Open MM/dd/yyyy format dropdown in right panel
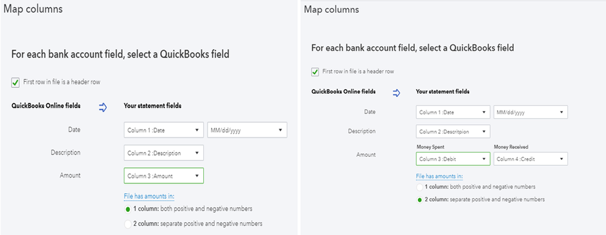 [531, 112]
